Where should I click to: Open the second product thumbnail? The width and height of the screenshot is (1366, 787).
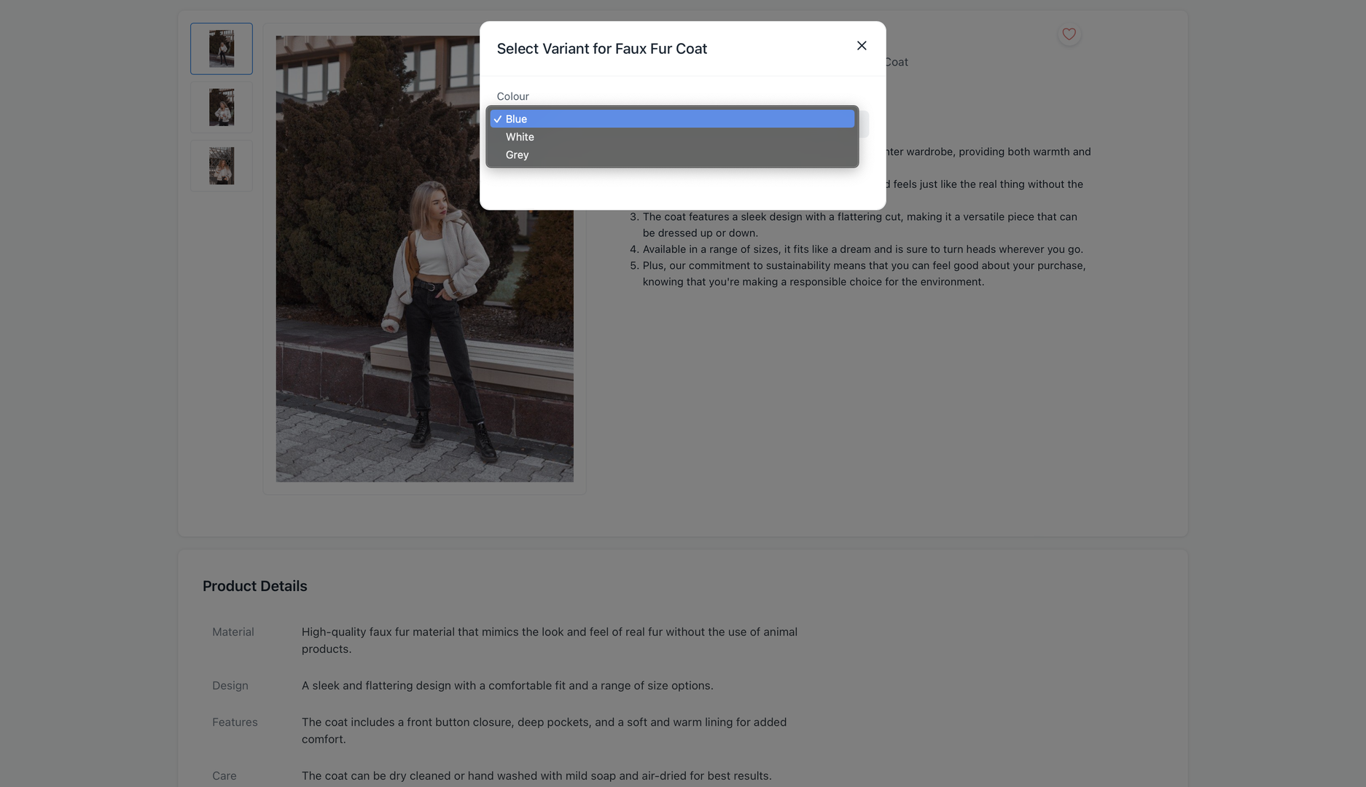[x=222, y=107]
